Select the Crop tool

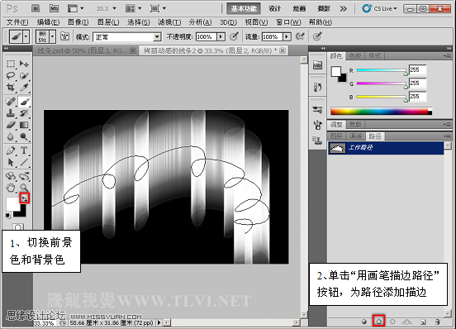11,88
